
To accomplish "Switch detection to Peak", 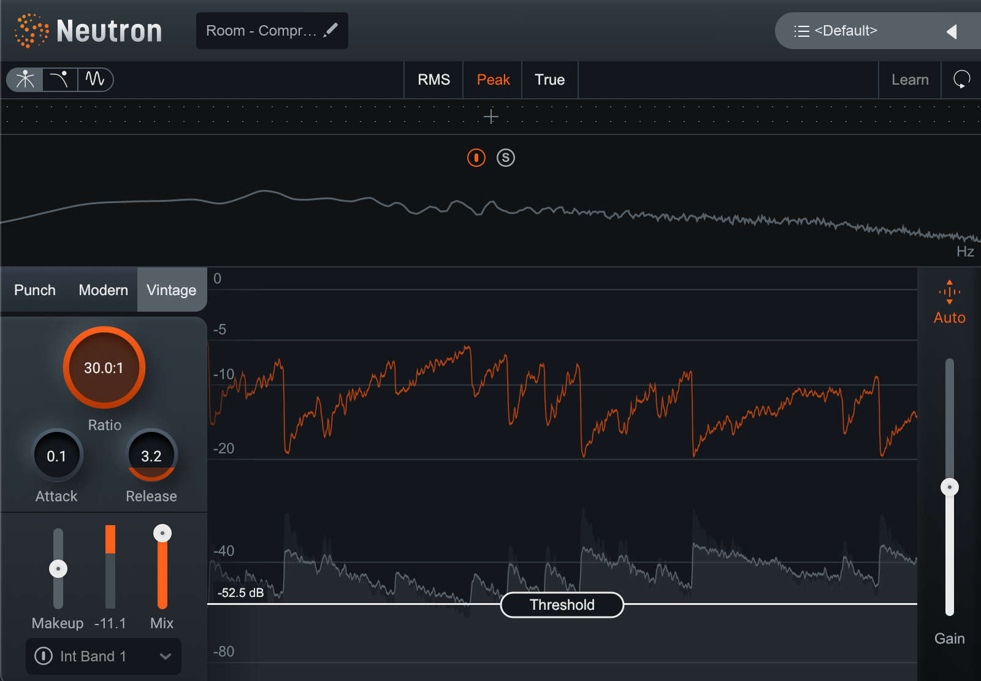I will pos(493,80).
